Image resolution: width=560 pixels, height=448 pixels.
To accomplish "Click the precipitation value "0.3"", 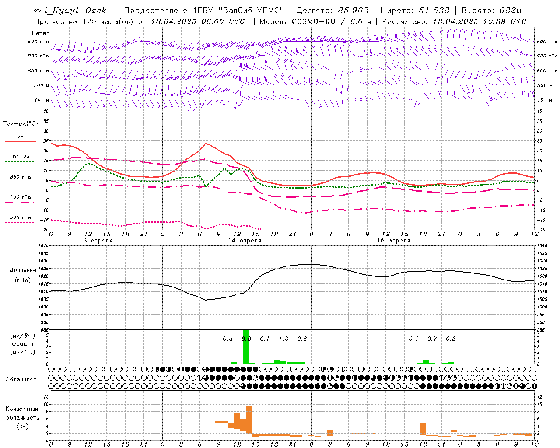I will click(x=451, y=339).
